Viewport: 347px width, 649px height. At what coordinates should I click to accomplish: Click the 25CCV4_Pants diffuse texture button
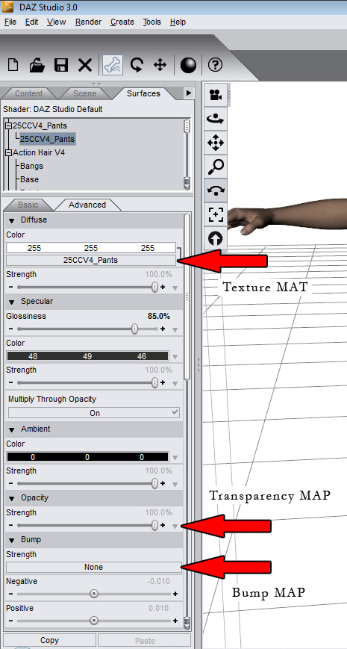pos(90,261)
